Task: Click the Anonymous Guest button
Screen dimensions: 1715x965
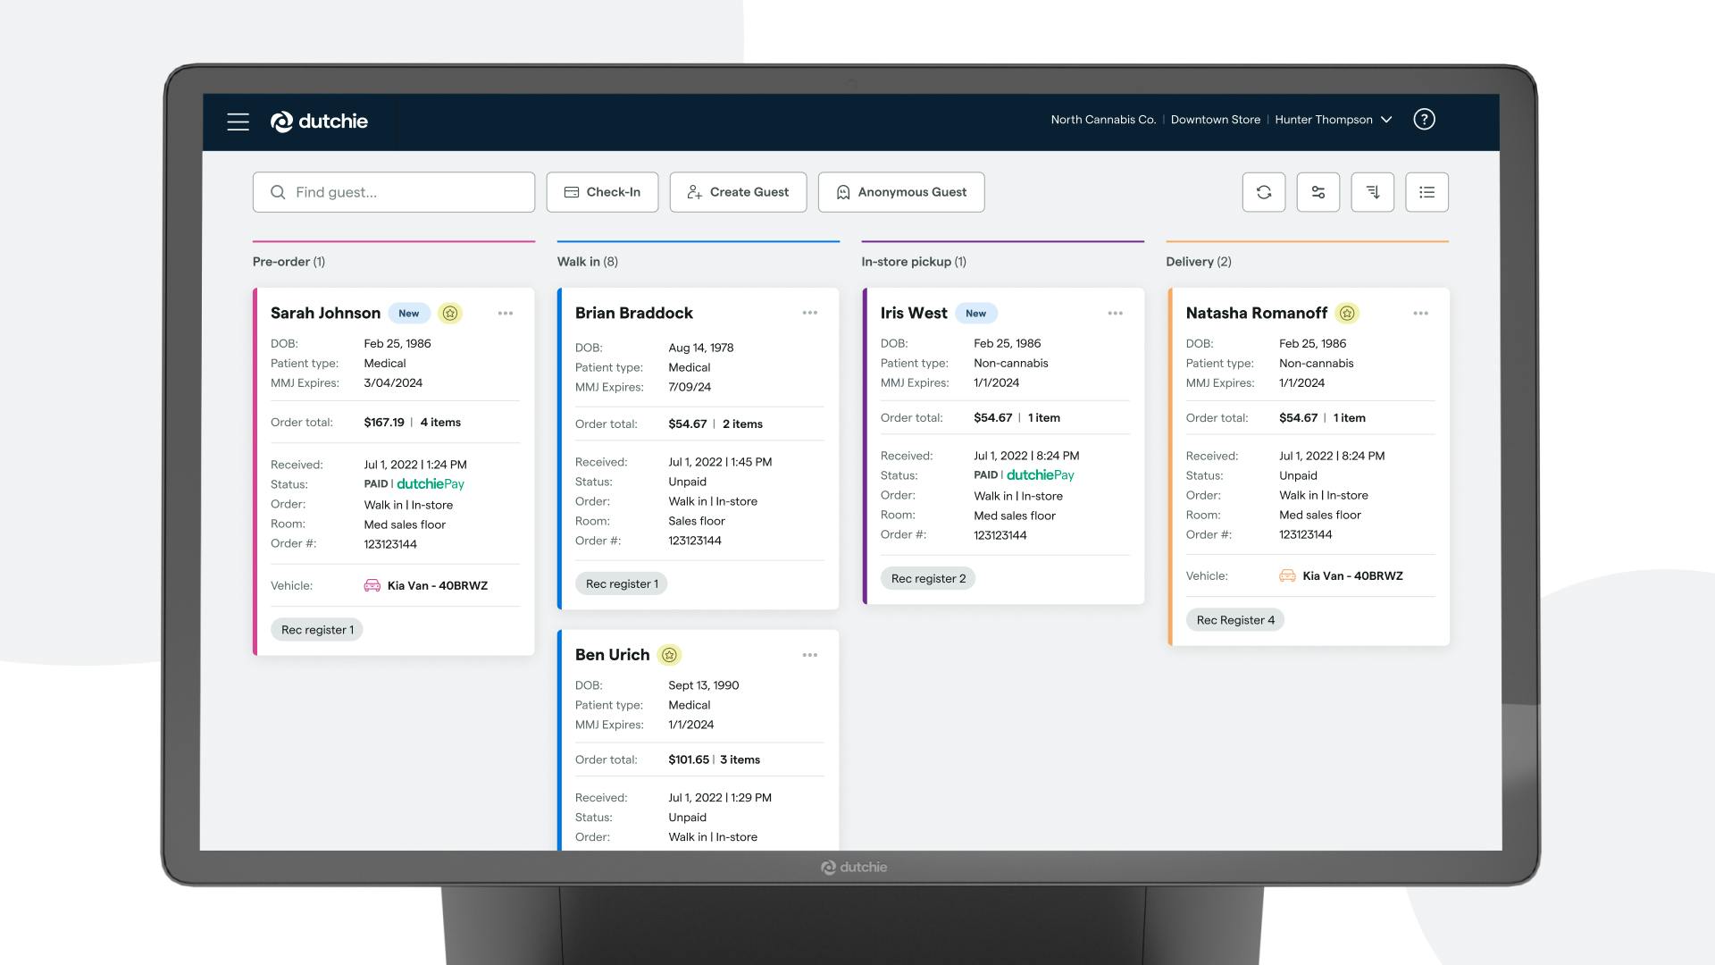Action: click(900, 191)
